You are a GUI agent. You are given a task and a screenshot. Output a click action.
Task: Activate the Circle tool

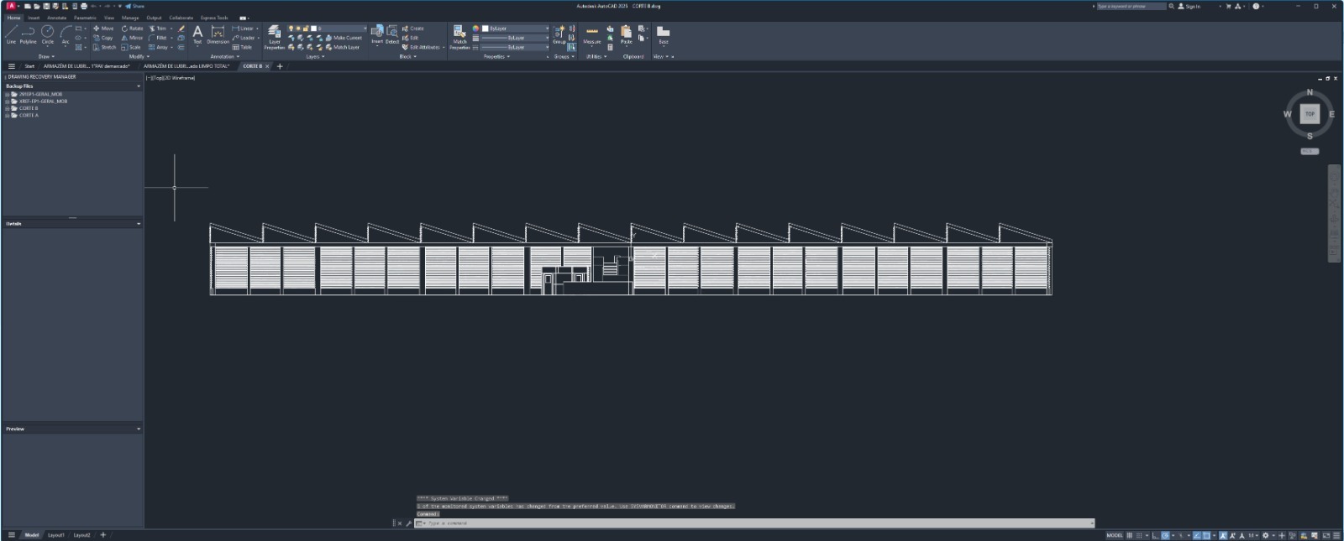click(x=47, y=34)
